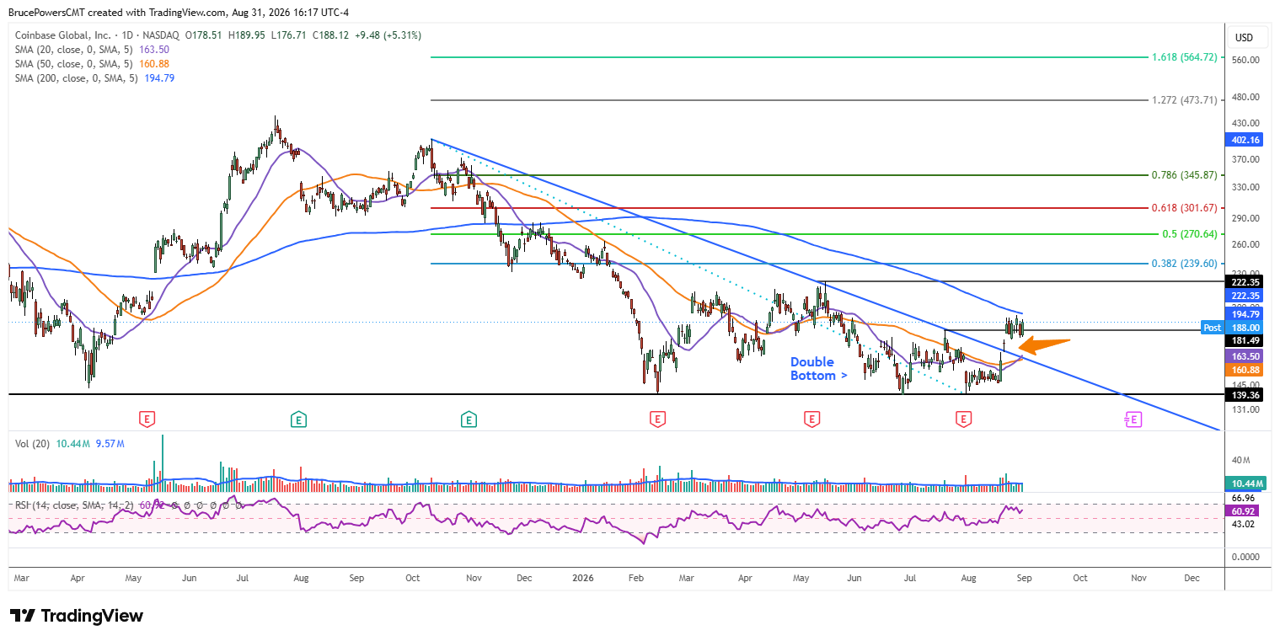Click the 1.272 (473.71) Fibonacci label
The height and width of the screenshot is (641, 1280).
(1185, 99)
